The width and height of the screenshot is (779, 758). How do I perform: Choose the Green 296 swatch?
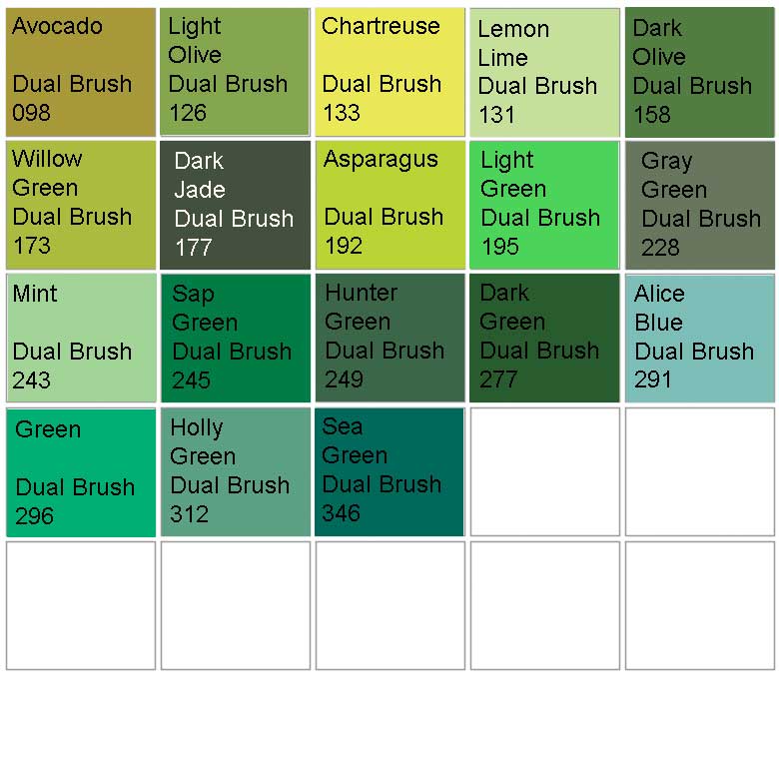(81, 472)
